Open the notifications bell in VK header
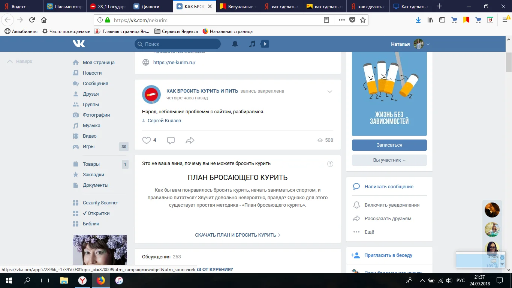 235,44
